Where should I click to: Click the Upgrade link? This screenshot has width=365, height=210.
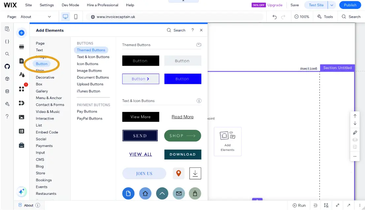coord(275,5)
